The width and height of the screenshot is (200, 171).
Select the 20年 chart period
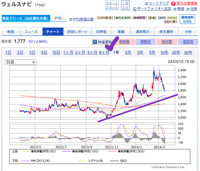pyautogui.click(x=176, y=52)
